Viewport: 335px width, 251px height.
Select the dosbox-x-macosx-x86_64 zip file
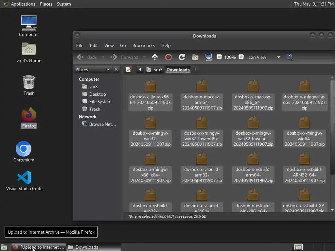(x=253, y=95)
